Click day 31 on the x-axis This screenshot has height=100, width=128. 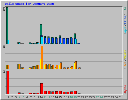pos(120,97)
